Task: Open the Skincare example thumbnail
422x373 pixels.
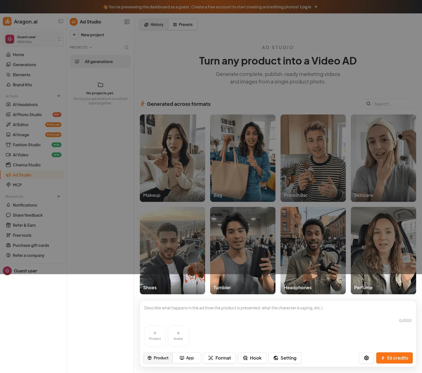Action: (383, 158)
